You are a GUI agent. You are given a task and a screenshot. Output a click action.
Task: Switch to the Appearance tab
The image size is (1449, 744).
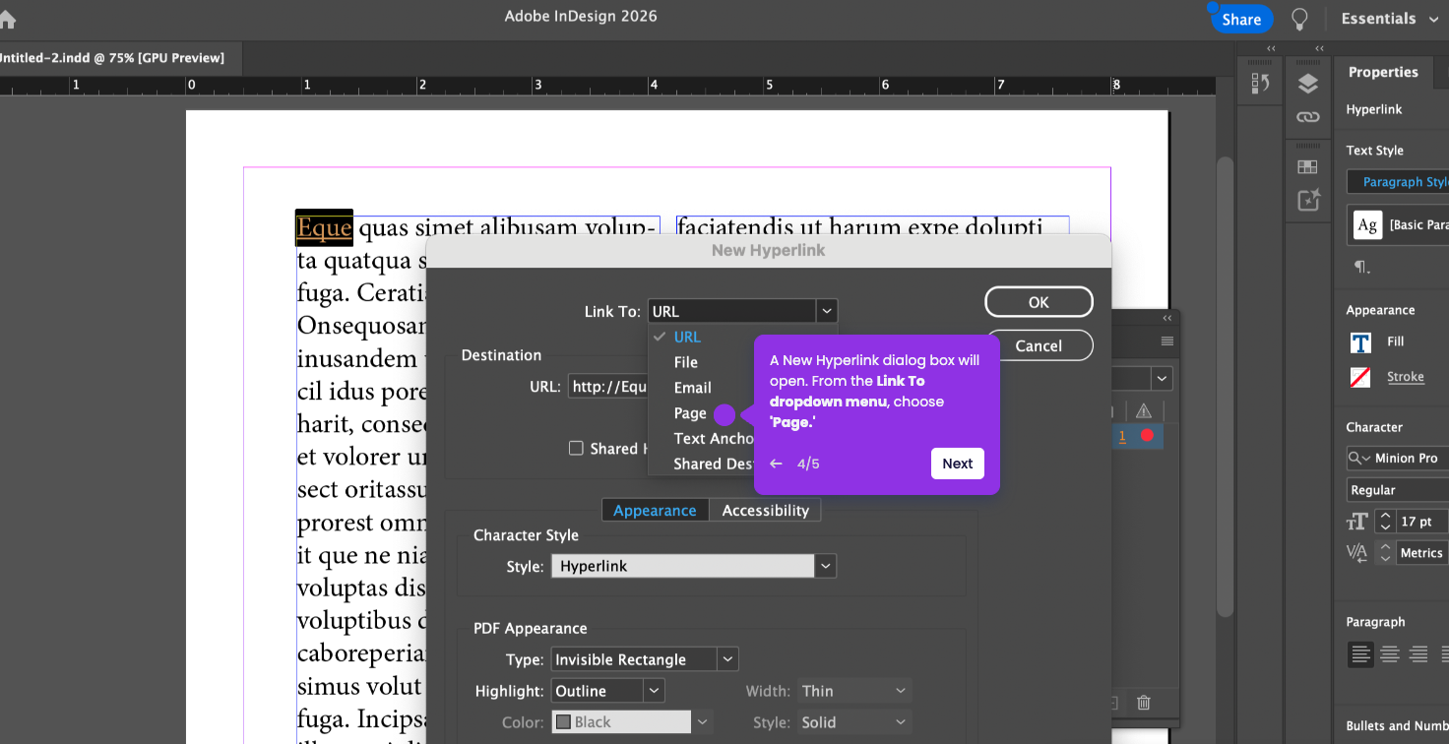point(655,510)
